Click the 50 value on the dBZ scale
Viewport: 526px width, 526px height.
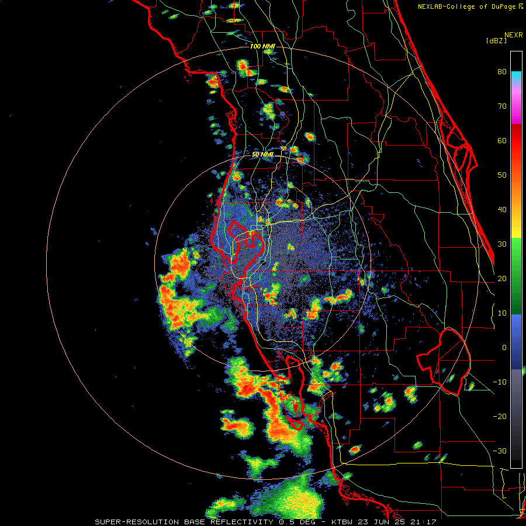point(502,175)
